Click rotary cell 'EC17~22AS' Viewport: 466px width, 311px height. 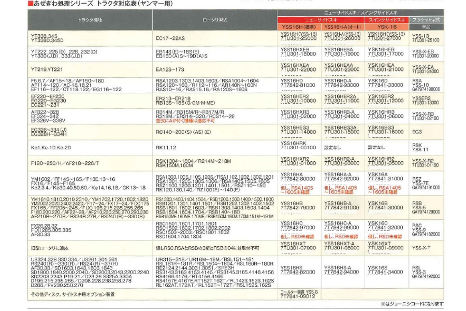tap(170, 38)
